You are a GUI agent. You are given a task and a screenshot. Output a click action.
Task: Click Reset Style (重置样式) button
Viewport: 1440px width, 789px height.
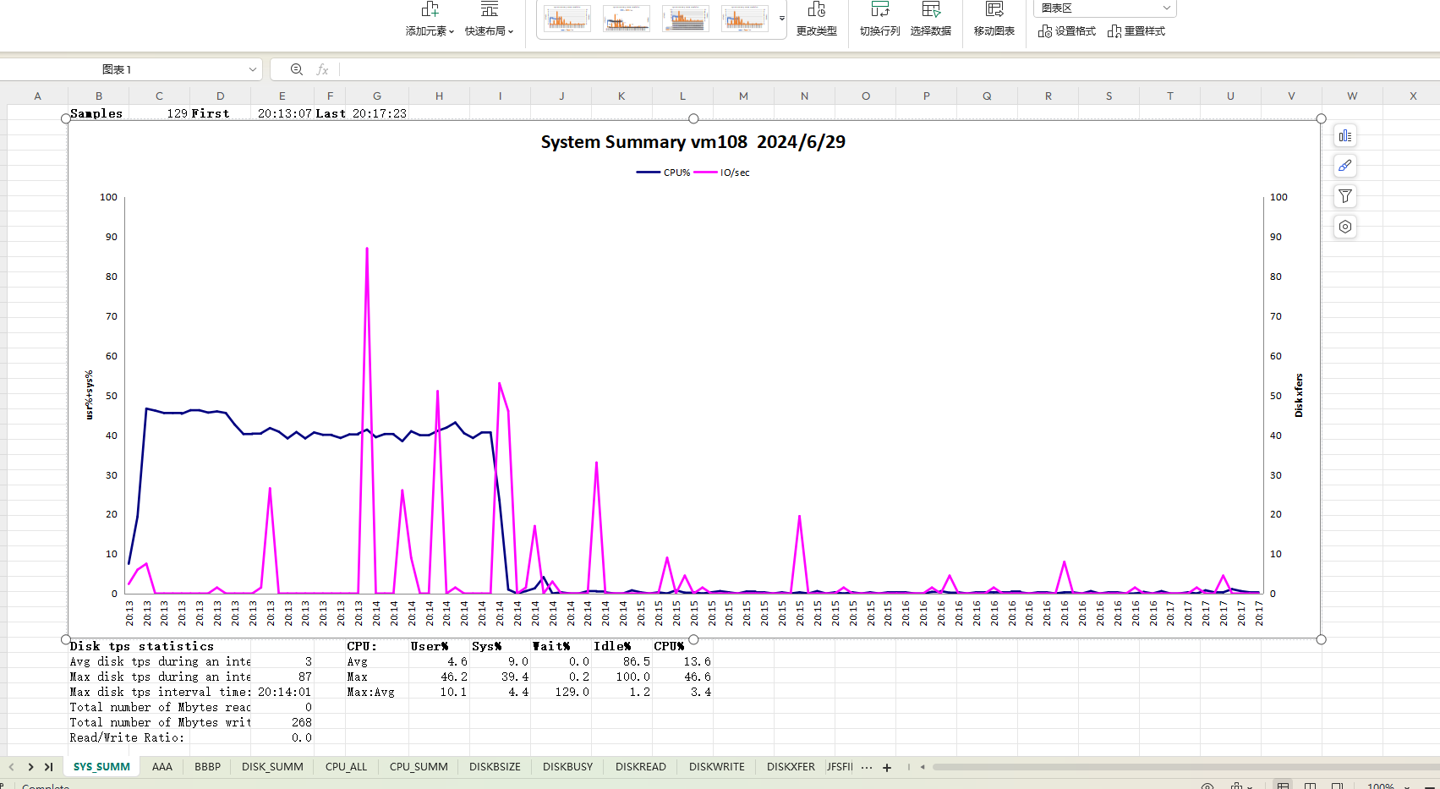pos(1136,31)
